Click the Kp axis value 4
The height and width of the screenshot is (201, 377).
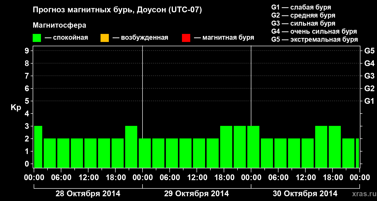click(27, 114)
